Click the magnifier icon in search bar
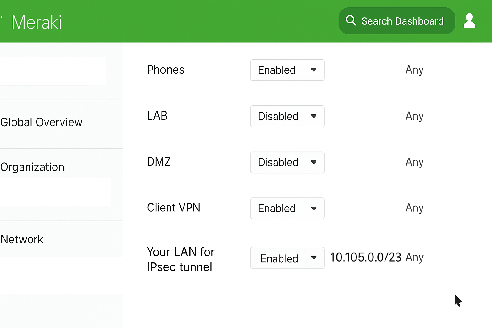Viewport: 492px width, 328px height. pyautogui.click(x=351, y=20)
